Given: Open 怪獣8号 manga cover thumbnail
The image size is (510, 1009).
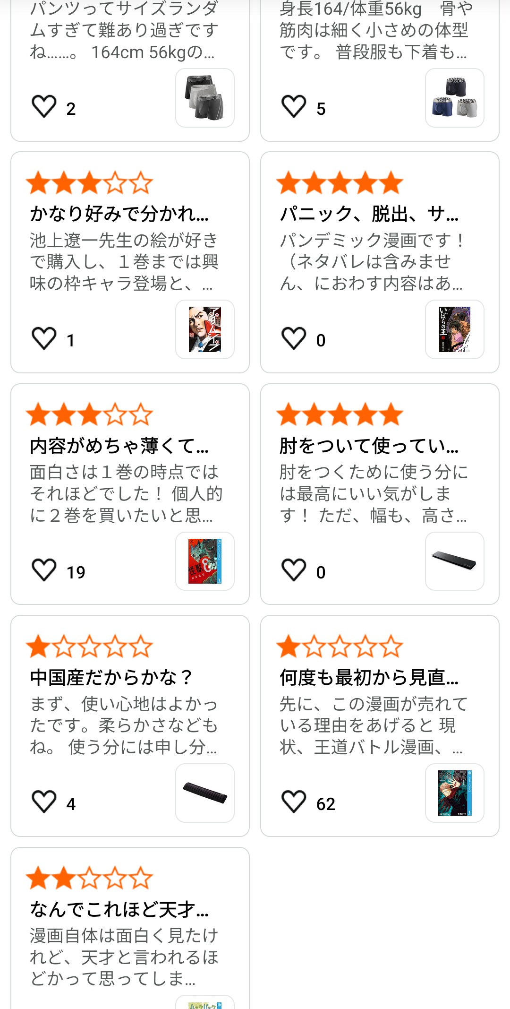Looking at the screenshot, I should [205, 561].
